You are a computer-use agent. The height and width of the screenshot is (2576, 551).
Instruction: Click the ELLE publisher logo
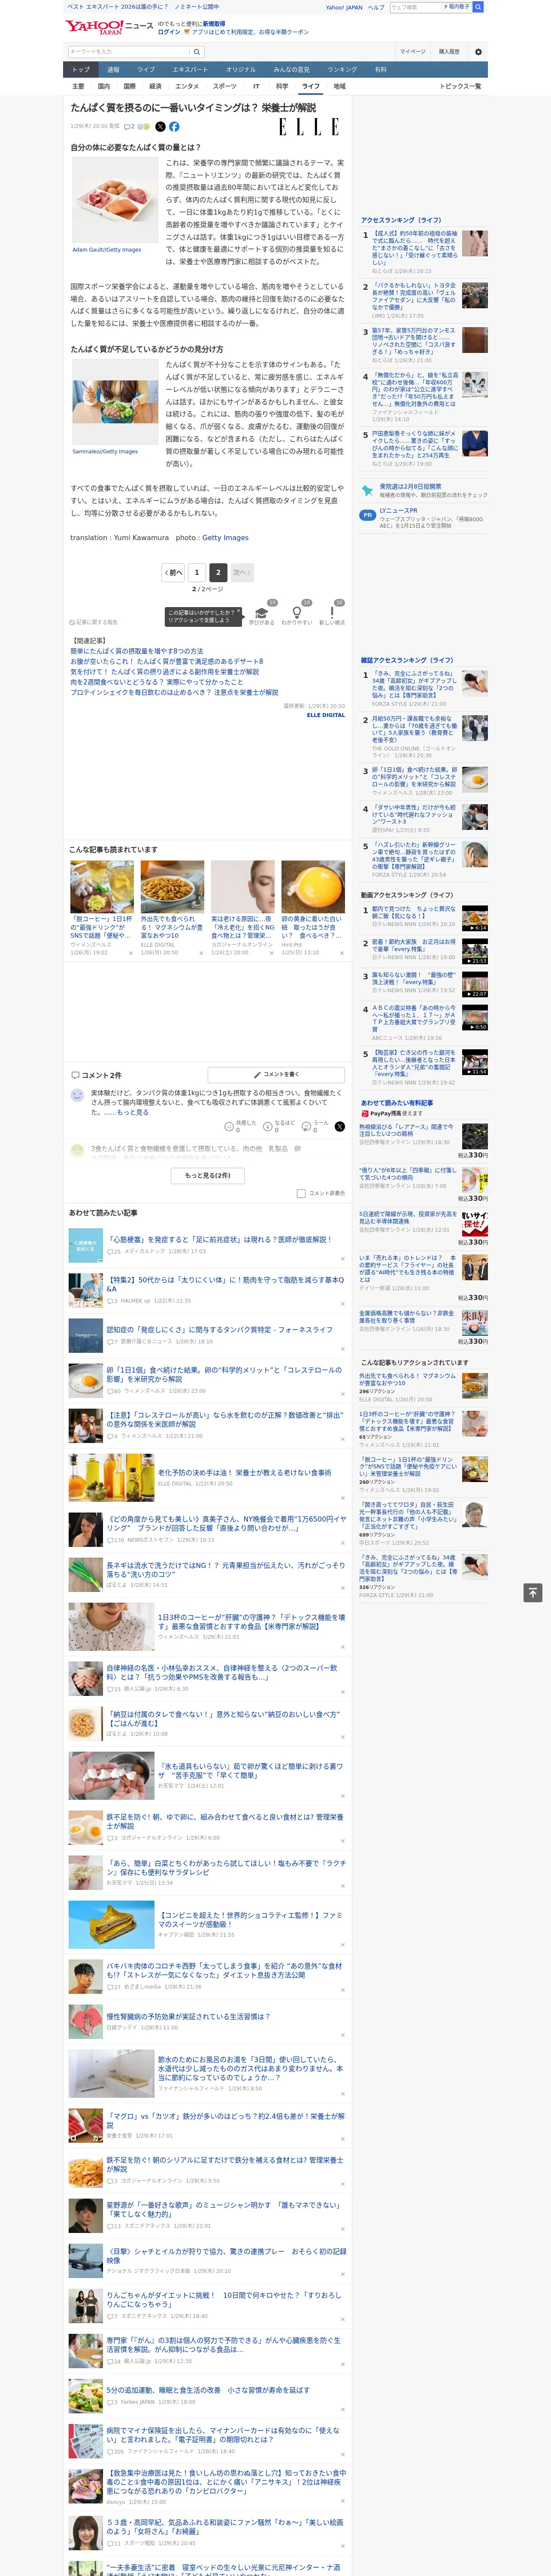click(309, 127)
